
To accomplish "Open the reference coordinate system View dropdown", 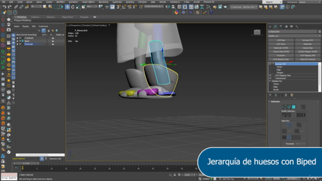I will pos(92,7).
